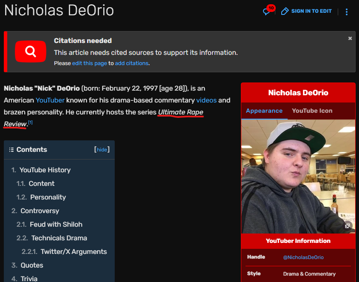The image size is (359, 282).
Task: Switch to the YouTube Icon tab
Action: click(312, 111)
